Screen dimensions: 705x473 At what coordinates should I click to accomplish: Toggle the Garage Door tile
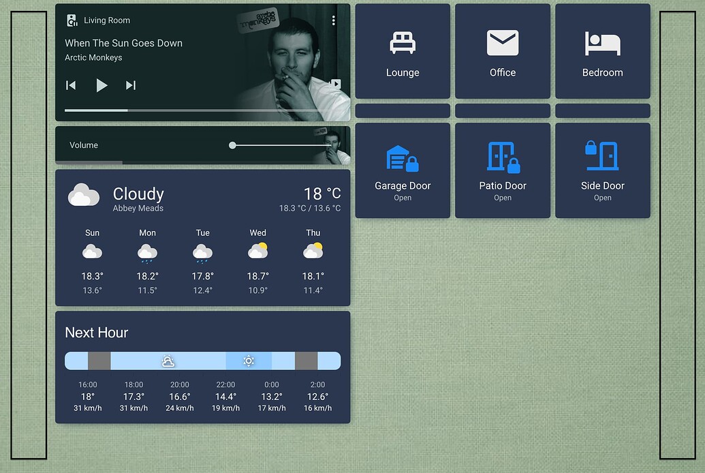click(403, 170)
